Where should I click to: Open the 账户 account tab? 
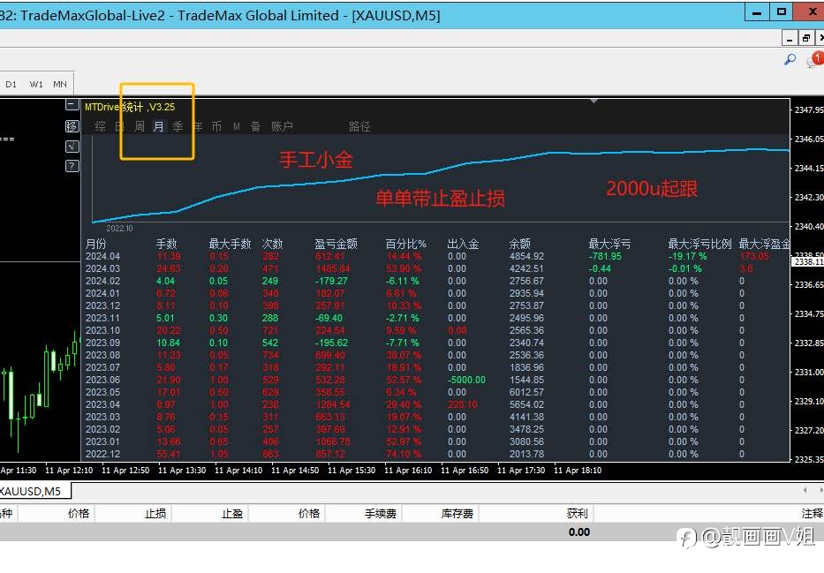click(x=283, y=126)
